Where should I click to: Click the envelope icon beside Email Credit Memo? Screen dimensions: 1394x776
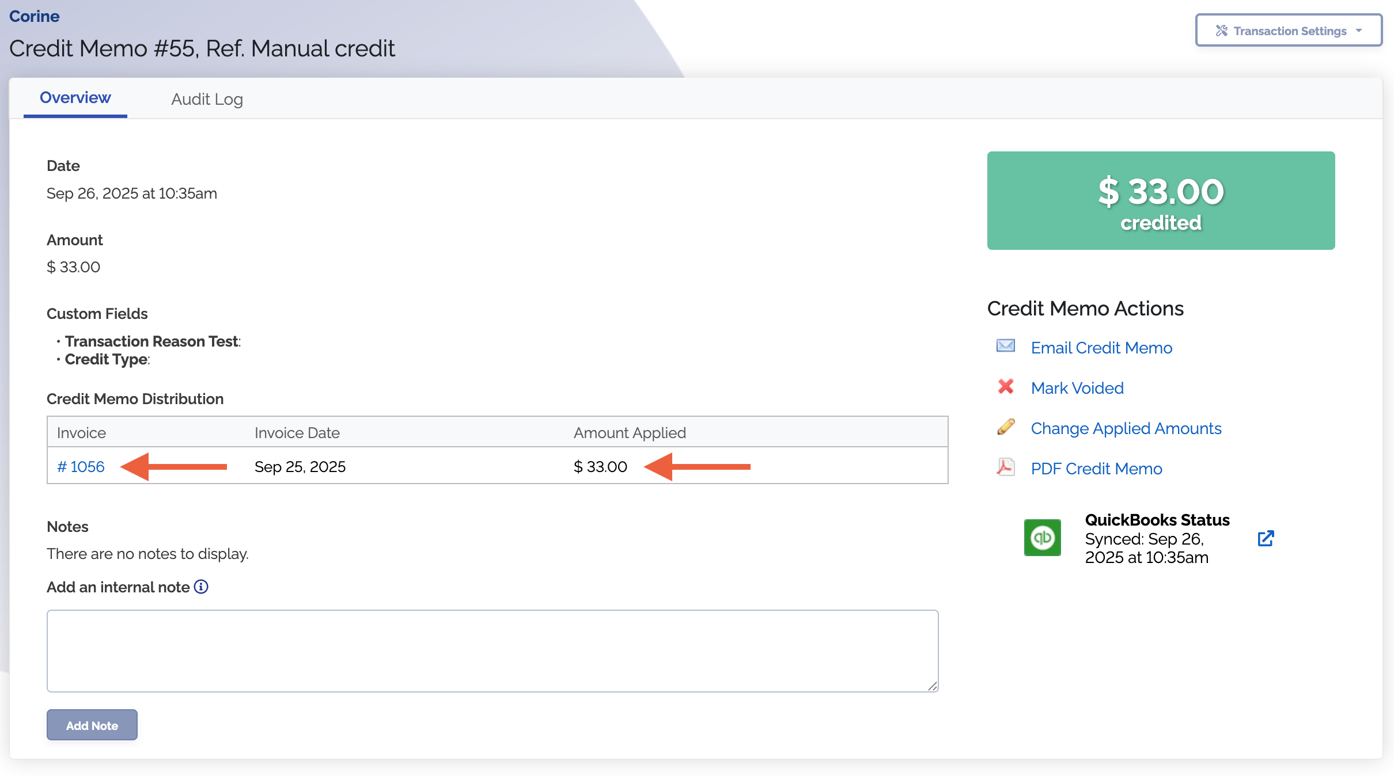[1006, 346]
